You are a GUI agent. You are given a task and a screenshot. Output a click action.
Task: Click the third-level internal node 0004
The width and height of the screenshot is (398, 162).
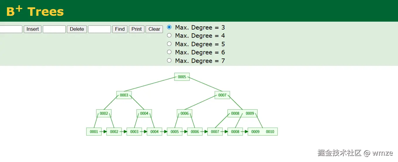144,113
